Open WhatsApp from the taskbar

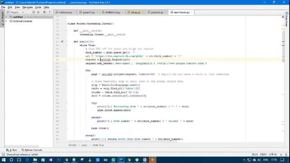113,160
